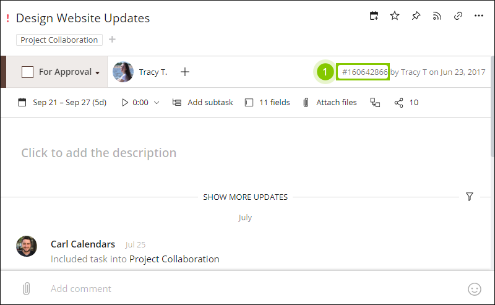
Task: Open the emoji picker smiley icon
Action: pos(474,289)
